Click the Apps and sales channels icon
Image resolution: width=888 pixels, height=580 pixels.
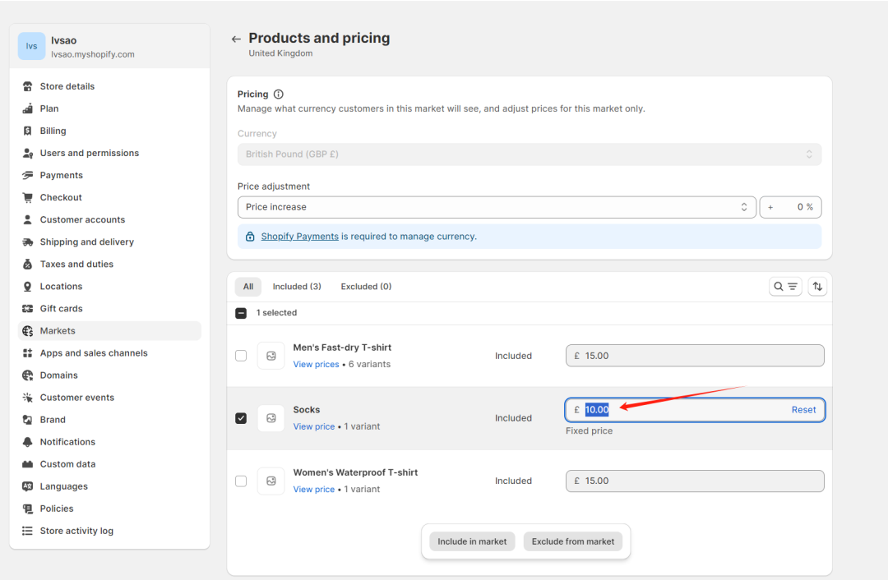click(27, 352)
